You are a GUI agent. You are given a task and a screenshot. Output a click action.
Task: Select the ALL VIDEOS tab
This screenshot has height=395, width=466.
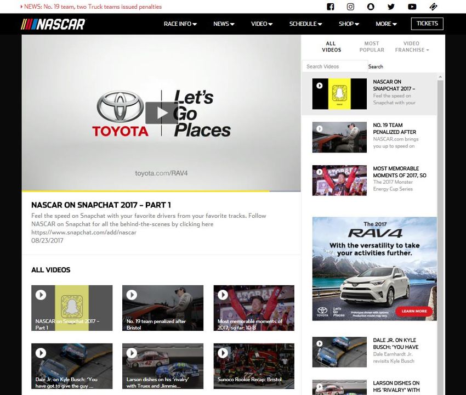click(331, 47)
